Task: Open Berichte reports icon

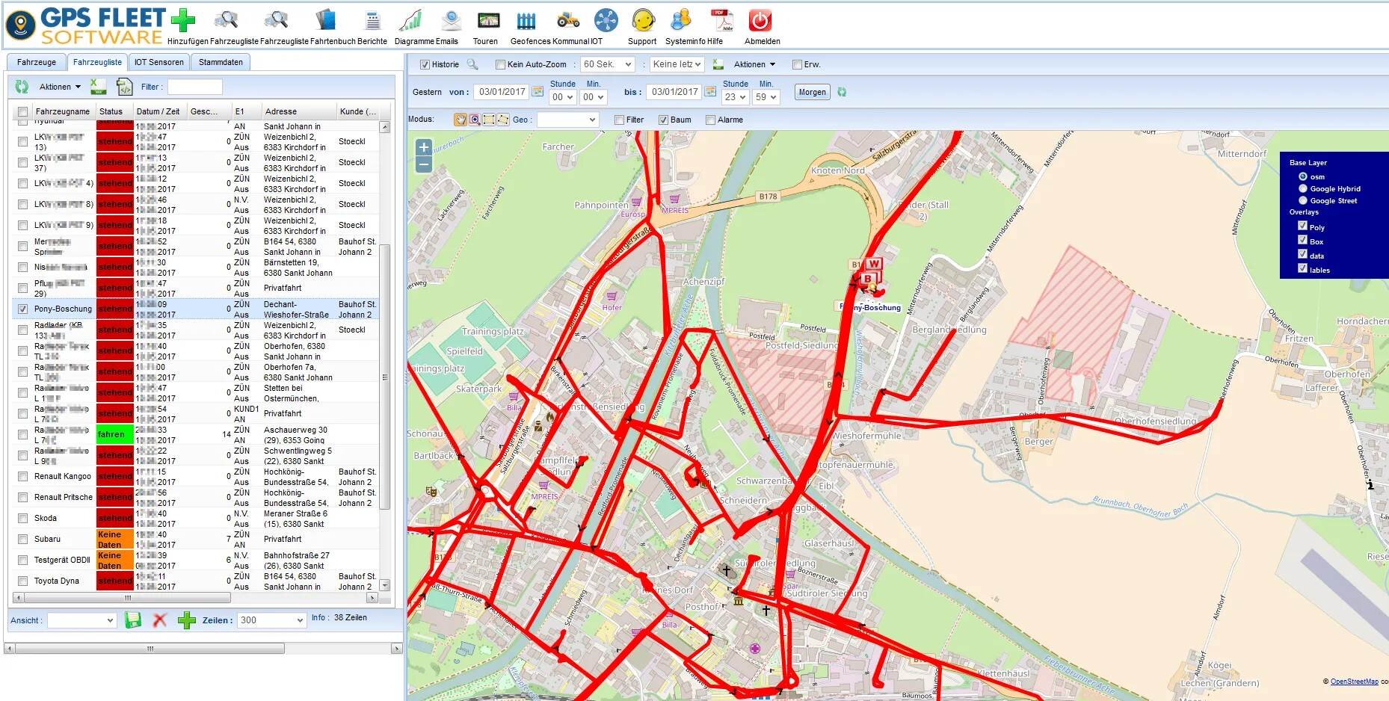Action: pos(373,20)
